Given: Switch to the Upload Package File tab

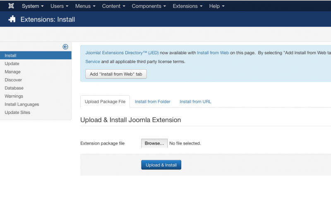Looking at the screenshot, I should click(105, 101).
